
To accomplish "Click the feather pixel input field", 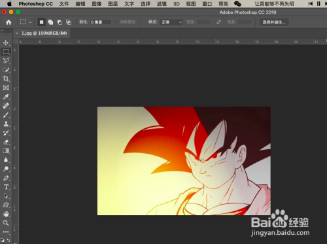I will (x=101, y=22).
